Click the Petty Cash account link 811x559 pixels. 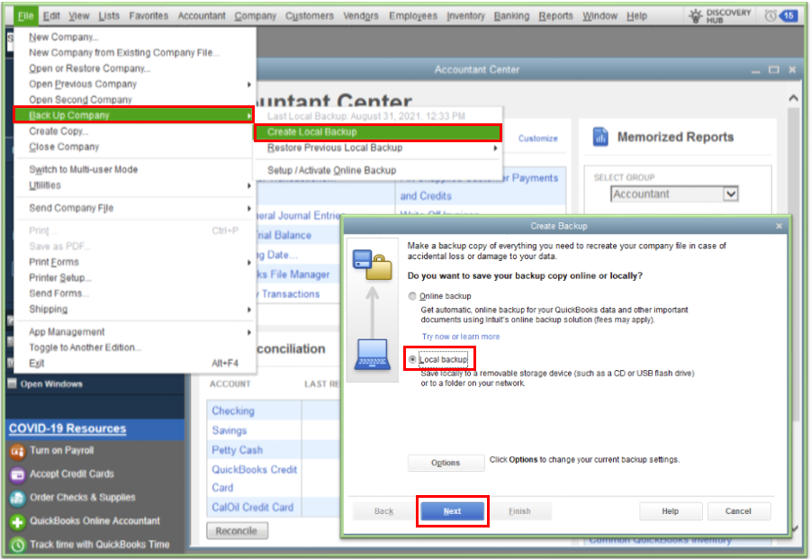click(237, 450)
